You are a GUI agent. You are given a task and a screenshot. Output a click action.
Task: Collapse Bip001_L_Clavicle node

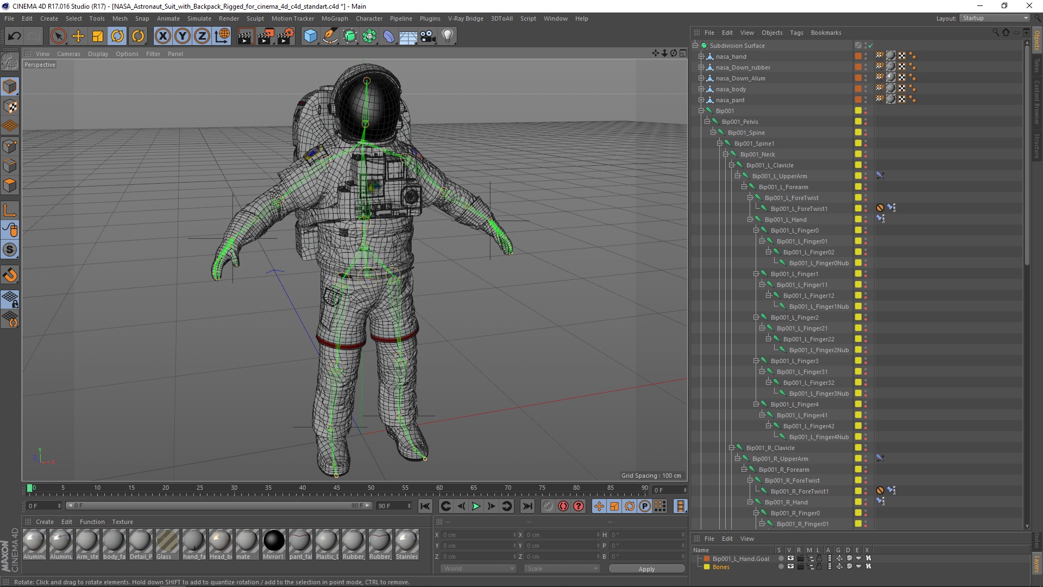pos(732,165)
